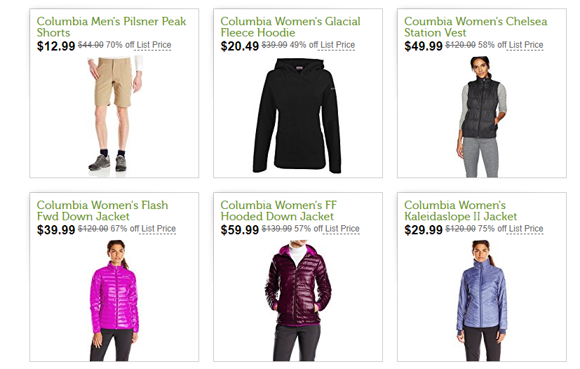The image size is (580, 369).
Task: Click the $59.99 price on hooded jacket
Action: point(239,230)
